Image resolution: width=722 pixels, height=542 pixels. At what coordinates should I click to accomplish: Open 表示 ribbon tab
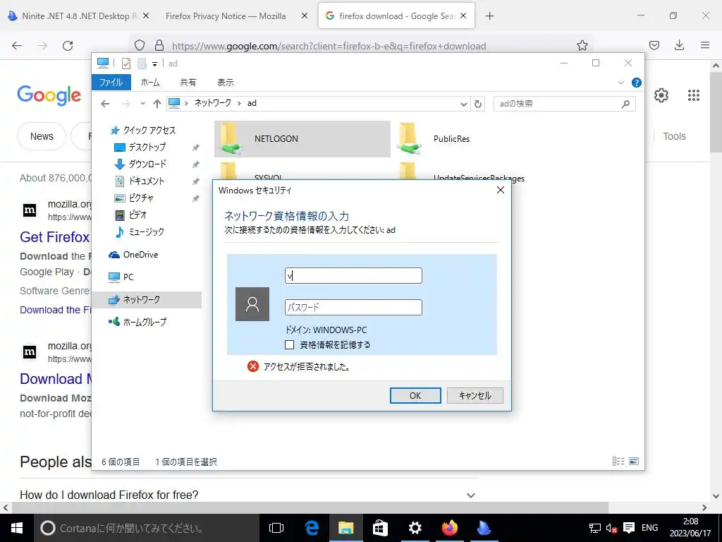[x=226, y=83]
